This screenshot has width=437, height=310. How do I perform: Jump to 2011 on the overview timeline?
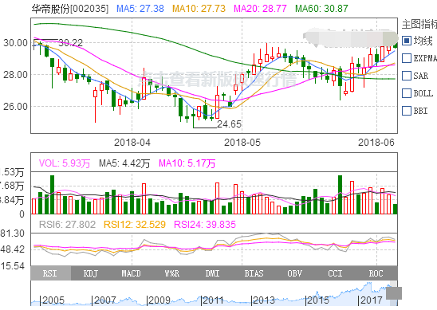(x=213, y=300)
